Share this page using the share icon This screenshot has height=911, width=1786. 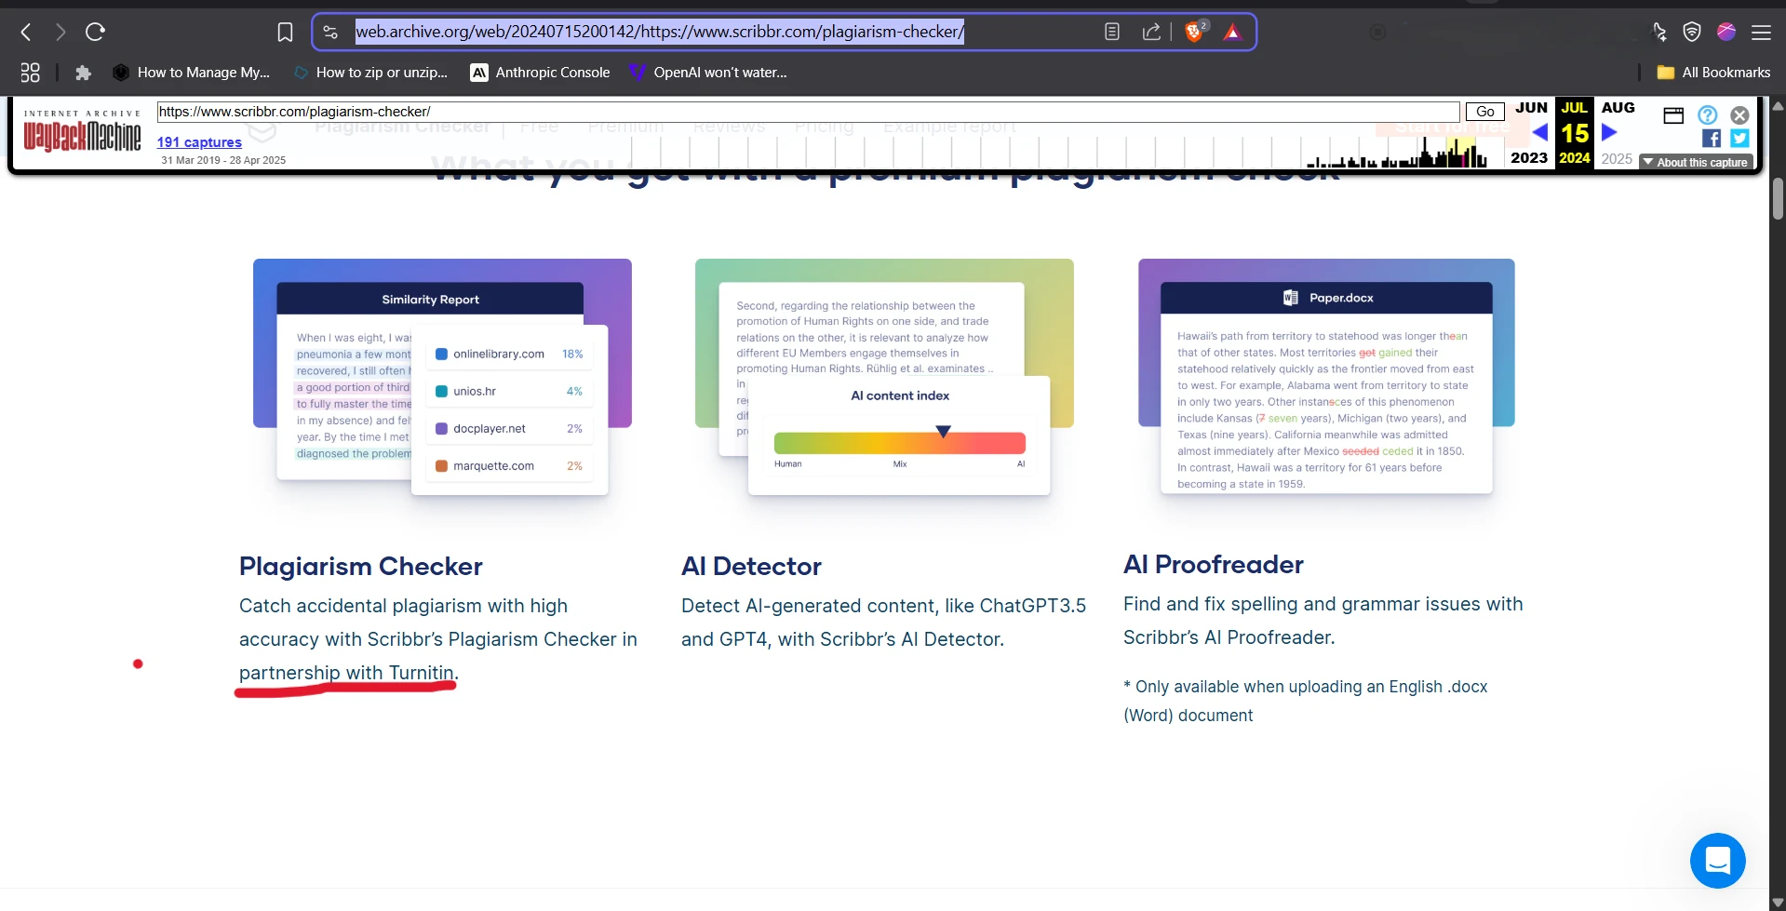(x=1151, y=33)
